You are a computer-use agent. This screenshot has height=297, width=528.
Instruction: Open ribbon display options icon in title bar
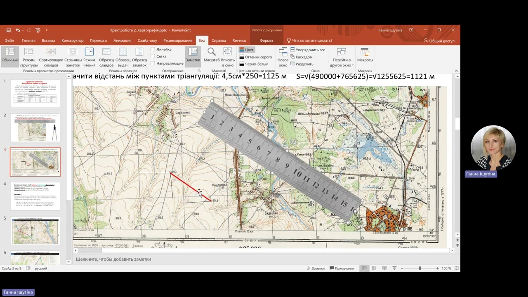tap(411, 30)
